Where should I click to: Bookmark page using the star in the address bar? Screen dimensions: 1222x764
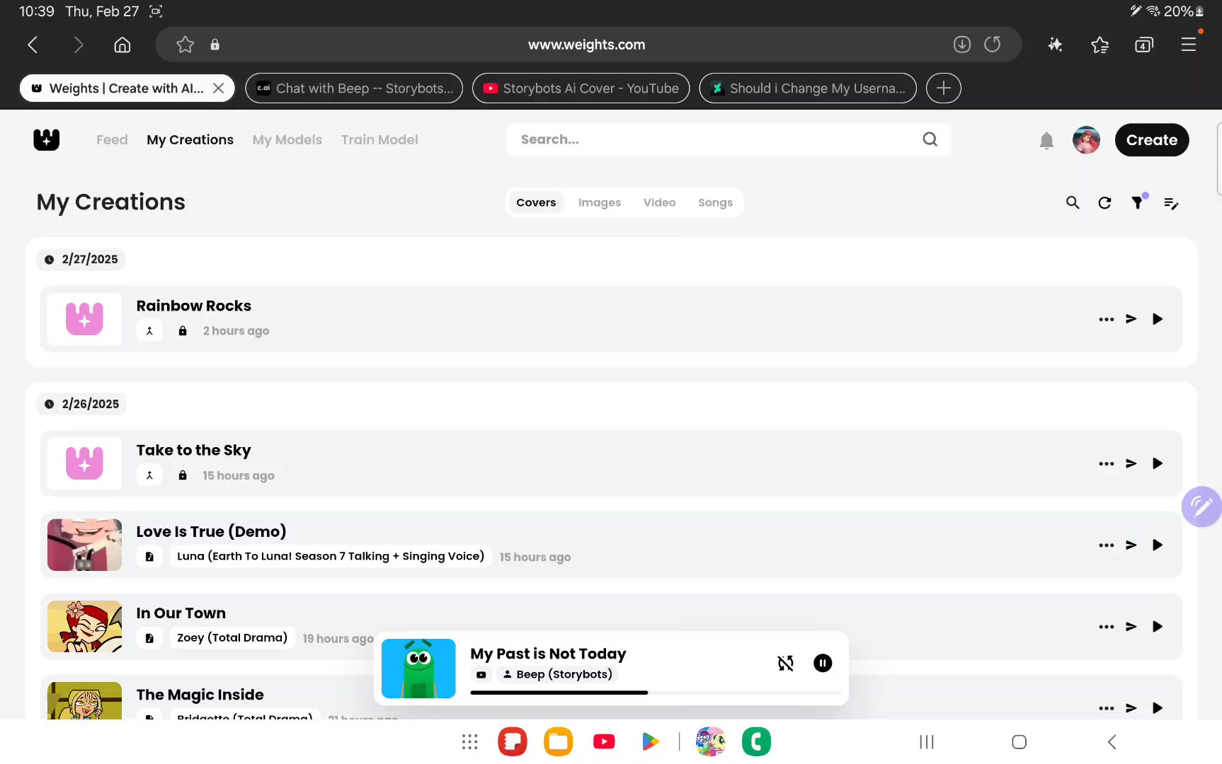[x=185, y=45]
